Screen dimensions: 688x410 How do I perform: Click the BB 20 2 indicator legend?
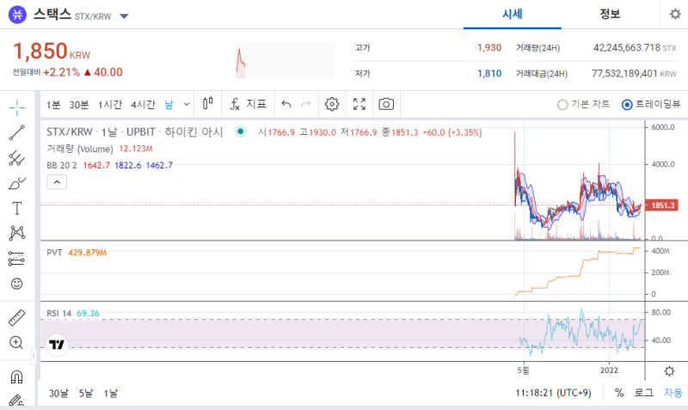(x=62, y=165)
